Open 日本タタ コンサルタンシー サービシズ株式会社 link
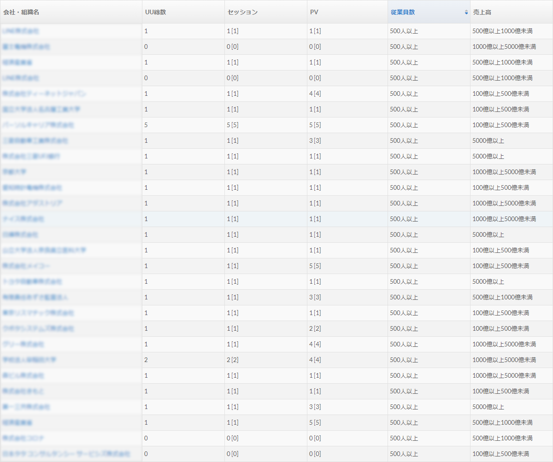 66,454
